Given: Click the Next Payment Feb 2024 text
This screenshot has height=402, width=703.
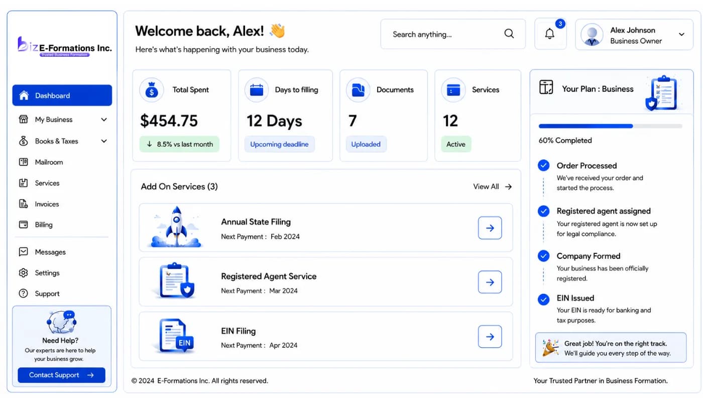Looking at the screenshot, I should (x=260, y=237).
